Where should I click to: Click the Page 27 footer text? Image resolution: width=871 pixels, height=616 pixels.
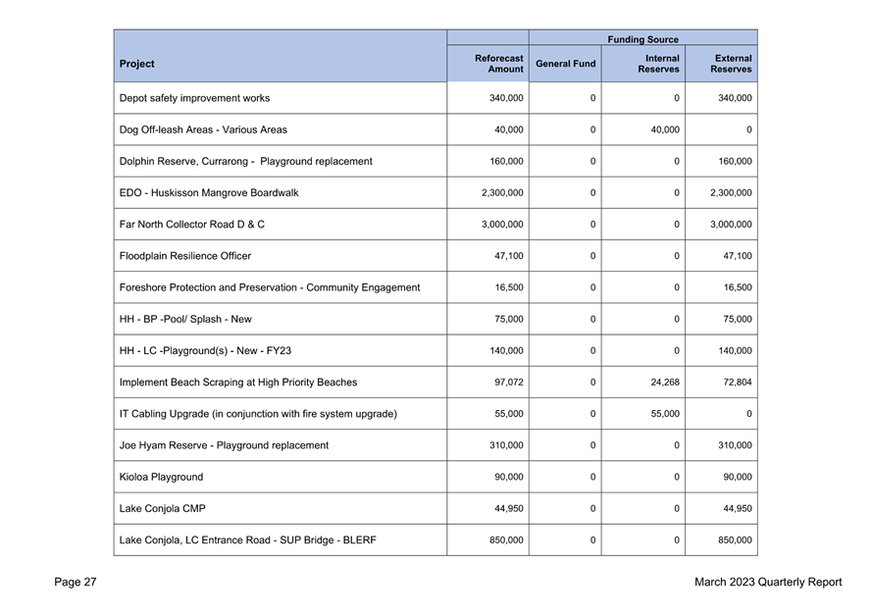click(76, 583)
